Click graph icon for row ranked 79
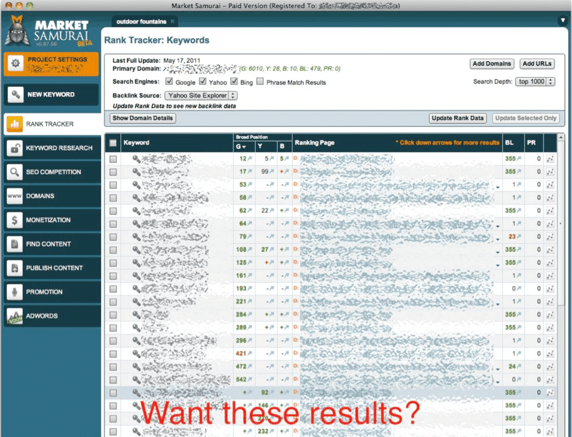Viewport: 572px width, 437px height. click(550, 237)
